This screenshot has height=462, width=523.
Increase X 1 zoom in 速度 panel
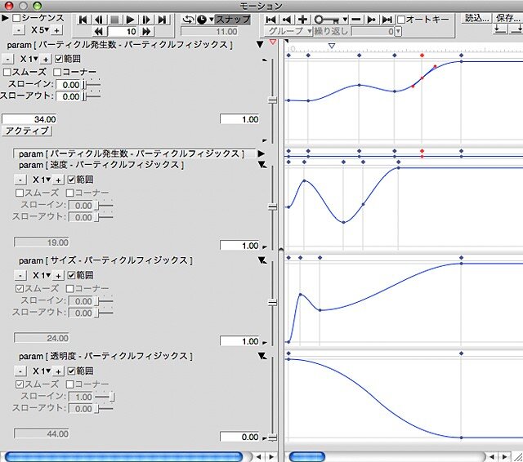[58, 180]
